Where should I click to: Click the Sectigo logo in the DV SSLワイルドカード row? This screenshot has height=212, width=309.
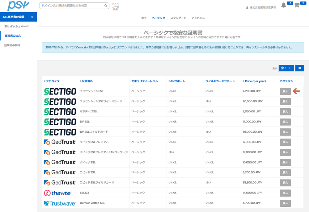(60, 132)
